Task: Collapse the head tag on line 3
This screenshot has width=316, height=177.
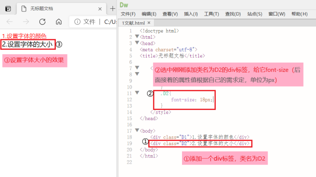Action: click(x=137, y=42)
